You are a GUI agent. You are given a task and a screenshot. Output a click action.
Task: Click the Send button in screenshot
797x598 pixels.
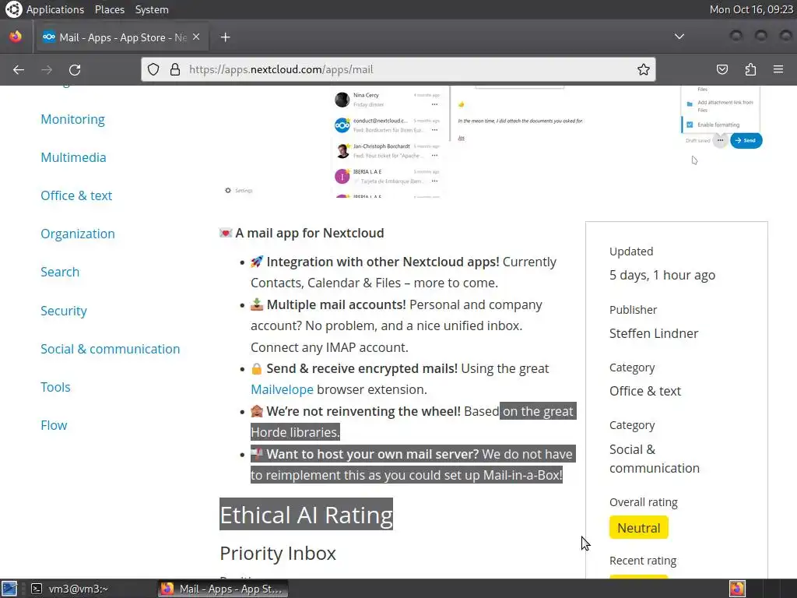[746, 140]
